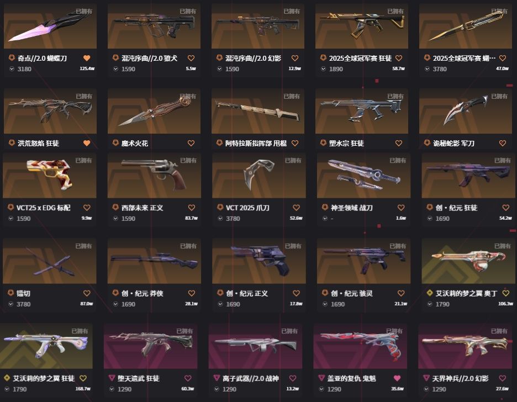Unfavorite the 洪荒怒焰 狂徒 skin
This screenshot has height=402, width=517.
tap(87, 143)
